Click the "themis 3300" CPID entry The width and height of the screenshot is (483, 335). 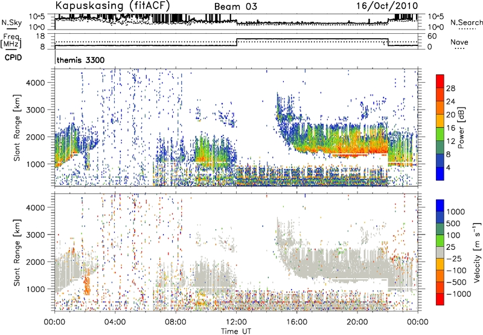click(x=80, y=60)
